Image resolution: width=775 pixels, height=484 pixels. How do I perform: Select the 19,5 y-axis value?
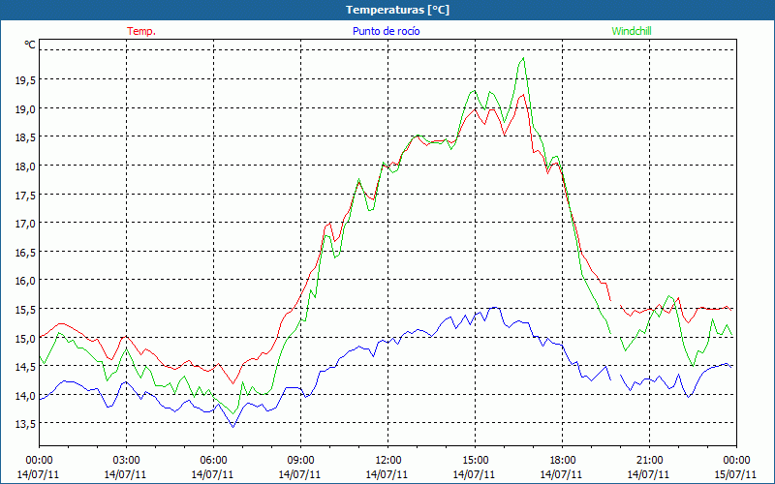tap(25, 80)
